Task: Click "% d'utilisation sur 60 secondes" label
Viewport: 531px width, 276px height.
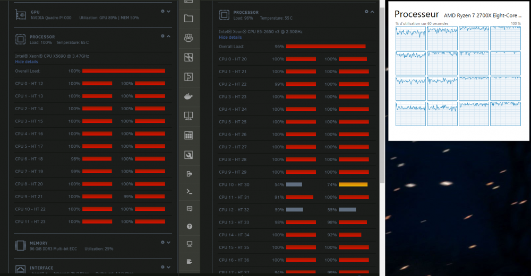Action: [422, 24]
